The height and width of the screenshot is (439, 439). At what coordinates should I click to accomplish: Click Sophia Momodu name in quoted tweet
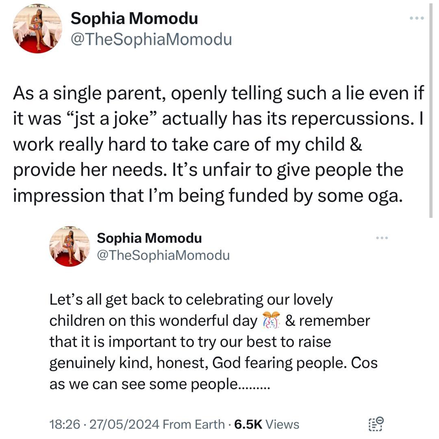click(149, 238)
